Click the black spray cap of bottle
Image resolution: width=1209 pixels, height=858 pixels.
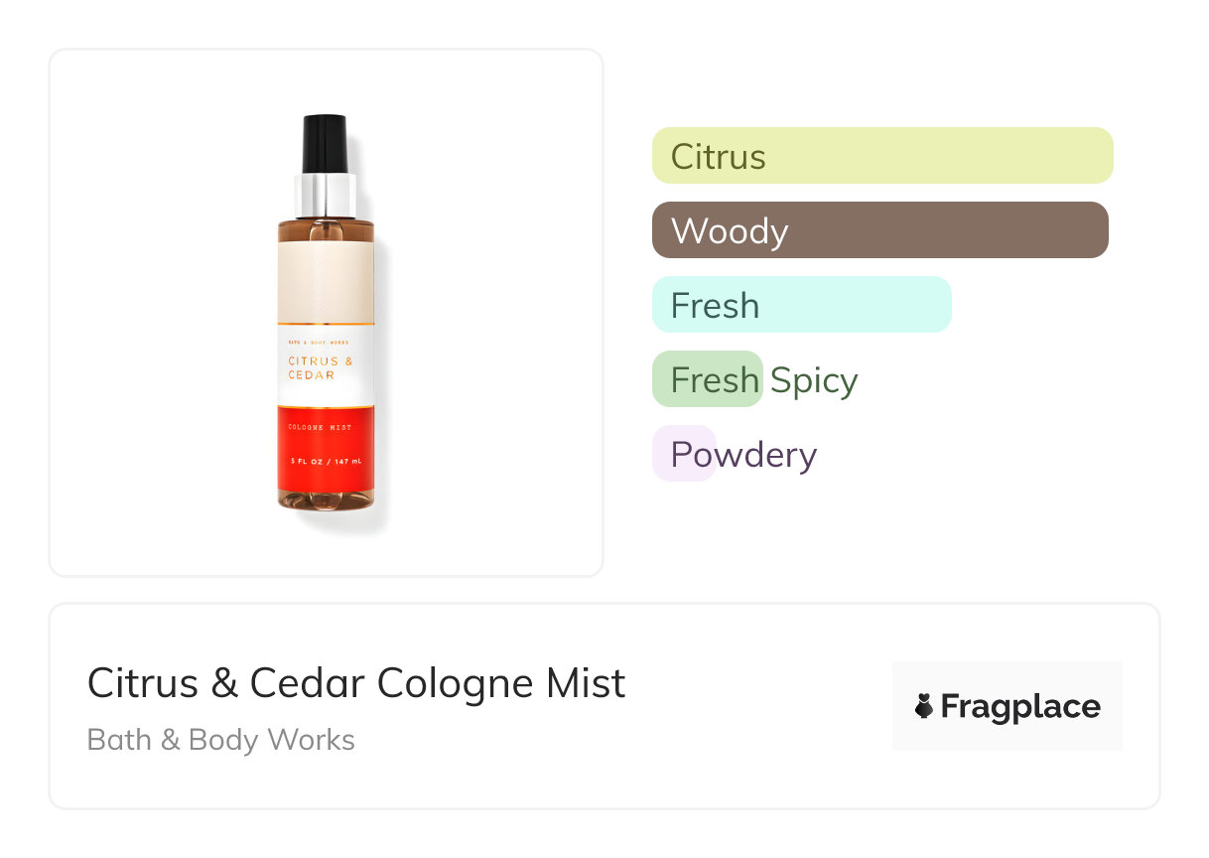326,145
